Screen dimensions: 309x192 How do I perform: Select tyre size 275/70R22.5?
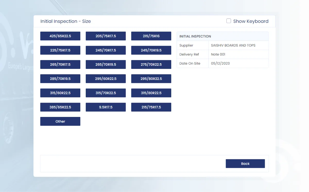tap(151, 65)
